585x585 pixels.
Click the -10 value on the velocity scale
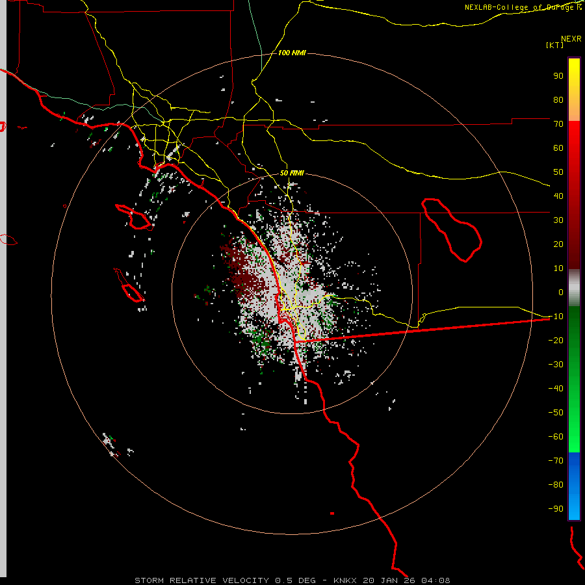click(556, 317)
